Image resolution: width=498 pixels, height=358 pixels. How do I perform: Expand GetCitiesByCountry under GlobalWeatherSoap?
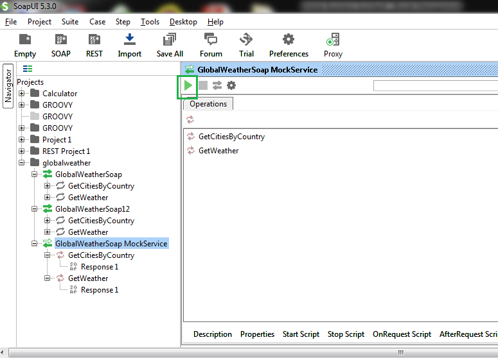click(x=48, y=186)
